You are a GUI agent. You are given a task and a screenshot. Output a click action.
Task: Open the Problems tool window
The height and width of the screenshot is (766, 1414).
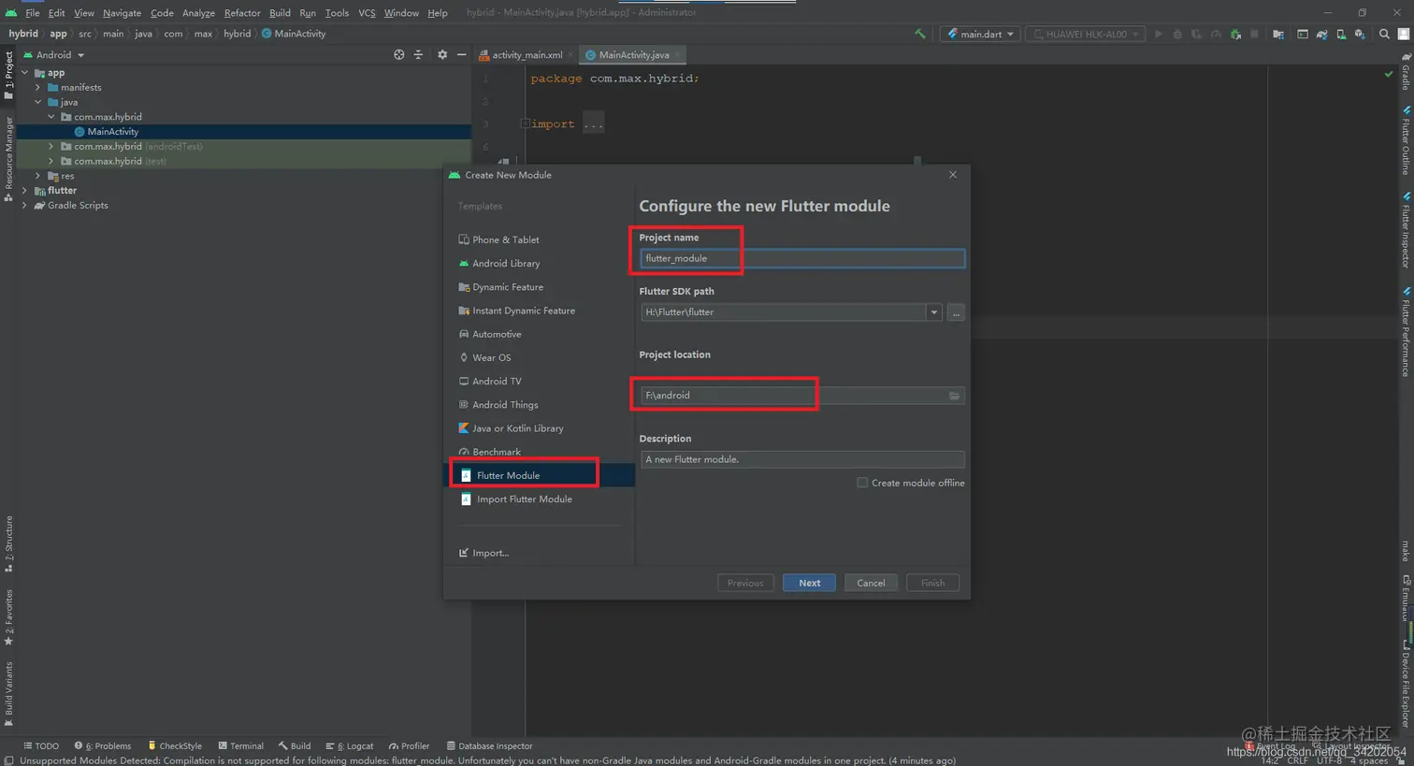tap(103, 746)
